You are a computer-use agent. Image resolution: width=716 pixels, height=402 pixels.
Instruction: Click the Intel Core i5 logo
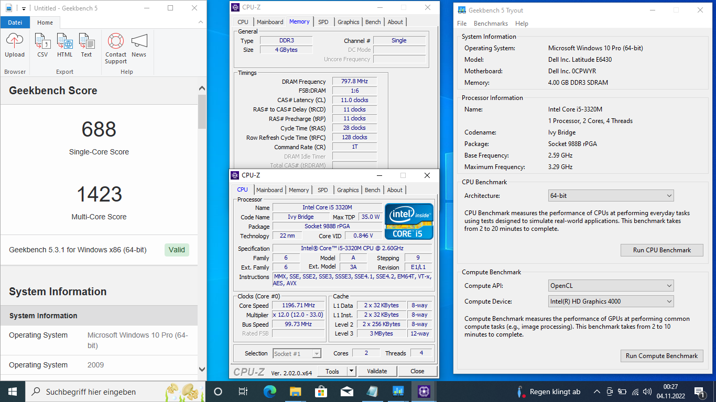coord(409,221)
